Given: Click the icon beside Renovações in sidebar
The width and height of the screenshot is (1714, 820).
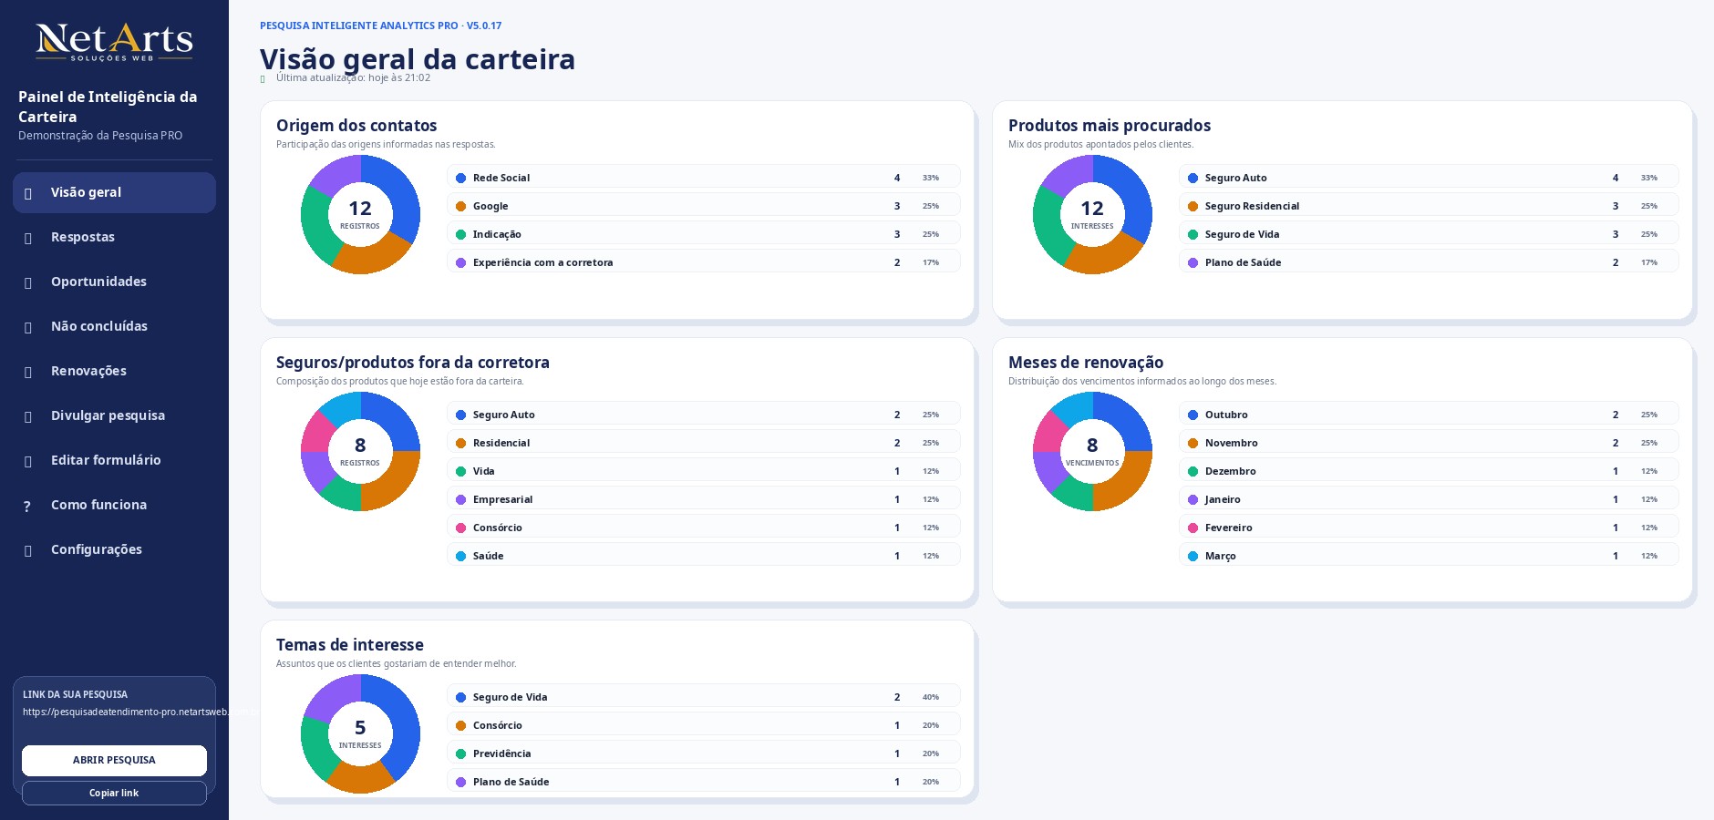Looking at the screenshot, I should (x=28, y=372).
